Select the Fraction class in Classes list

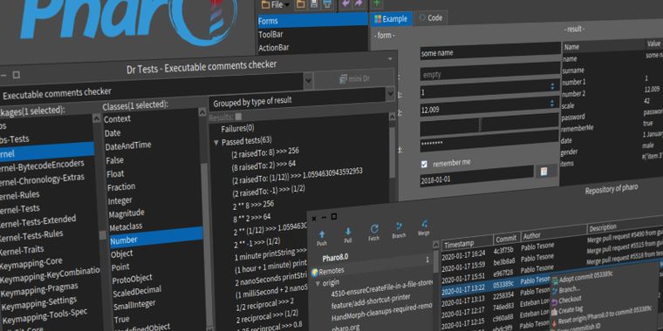pyautogui.click(x=121, y=186)
